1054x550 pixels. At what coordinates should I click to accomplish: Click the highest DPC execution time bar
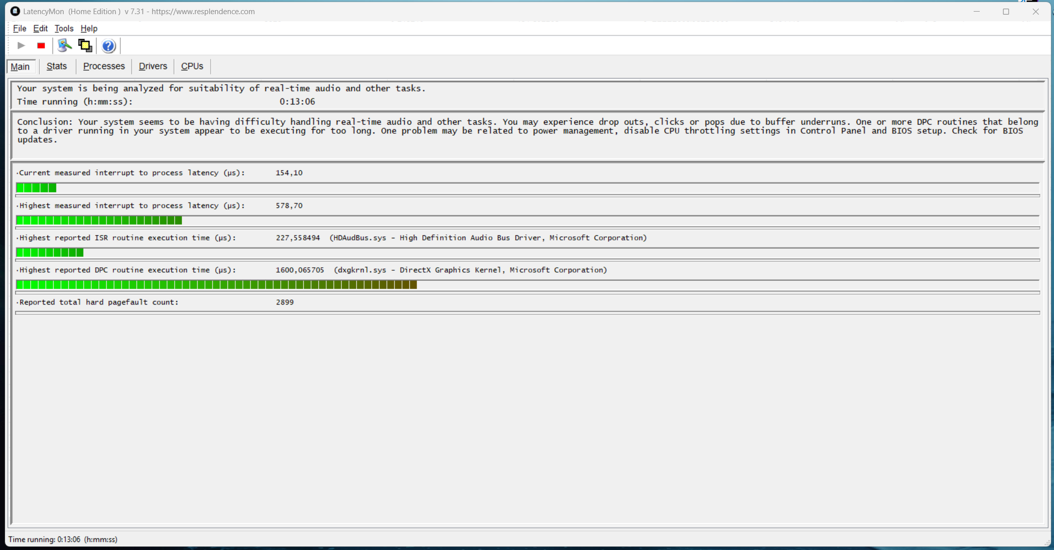click(x=528, y=285)
